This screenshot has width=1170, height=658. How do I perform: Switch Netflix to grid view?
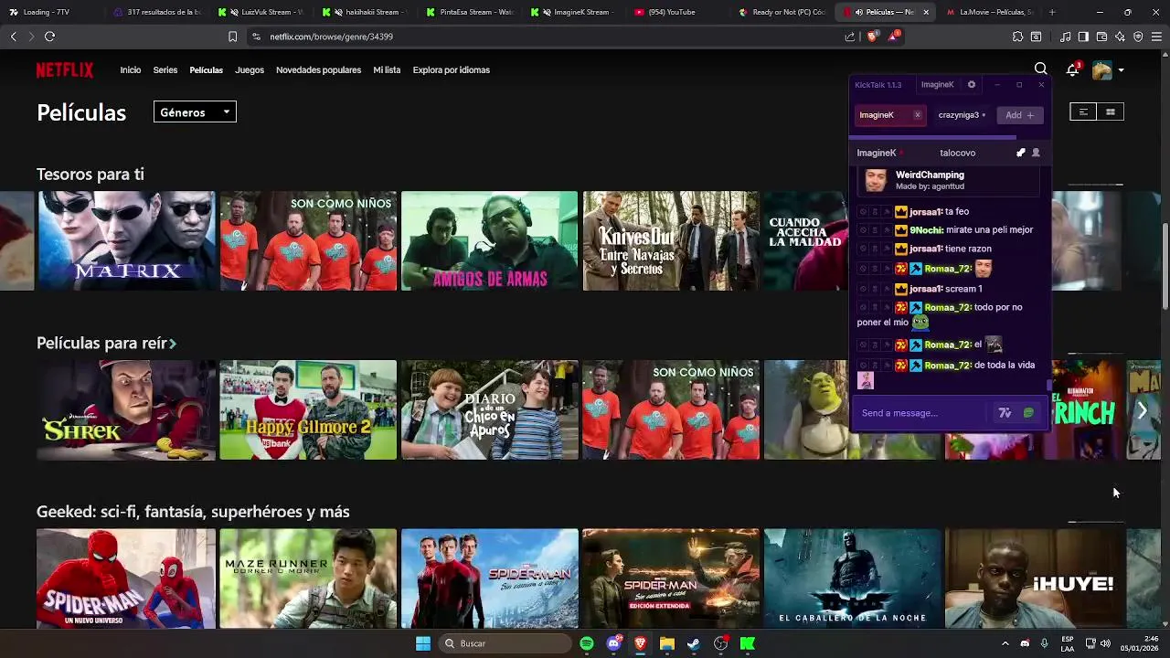1111,112
